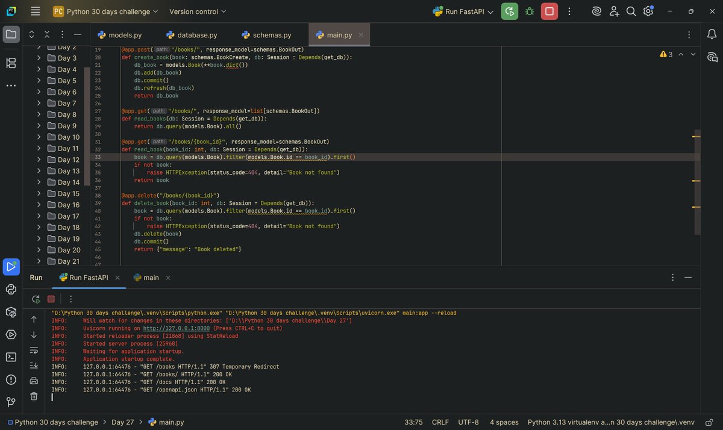Image resolution: width=723 pixels, height=430 pixels.
Task: Click the Run tool window icon
Action: (11, 266)
